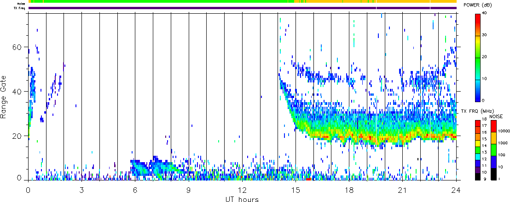The image size is (510, 202).
Task: Click the "20" label on POWER colorbar
Action: [484, 57]
